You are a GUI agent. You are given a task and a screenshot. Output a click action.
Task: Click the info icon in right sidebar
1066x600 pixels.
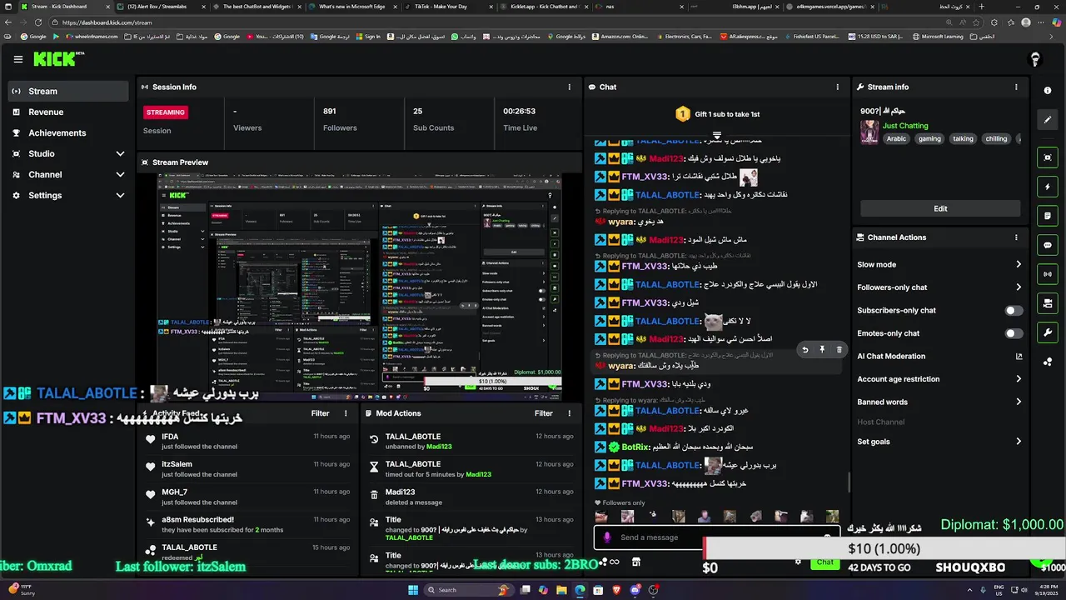(x=1048, y=90)
